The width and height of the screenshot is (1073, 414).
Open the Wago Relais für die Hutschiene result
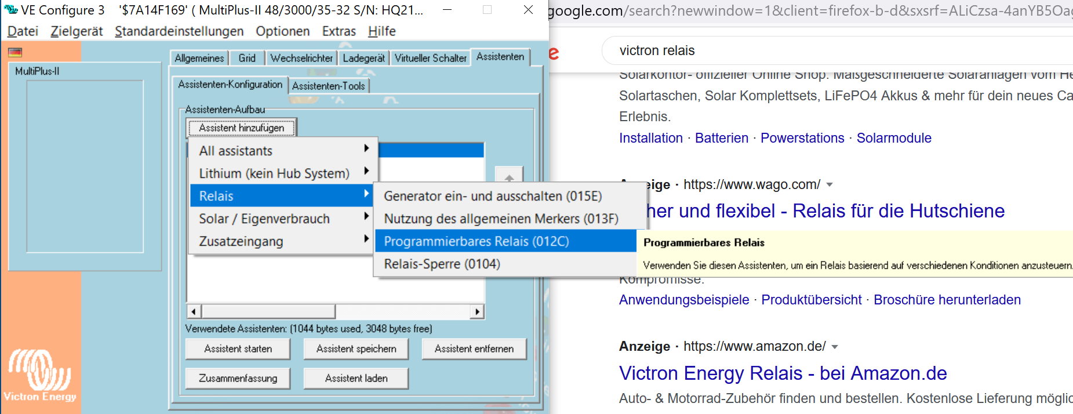(825, 211)
